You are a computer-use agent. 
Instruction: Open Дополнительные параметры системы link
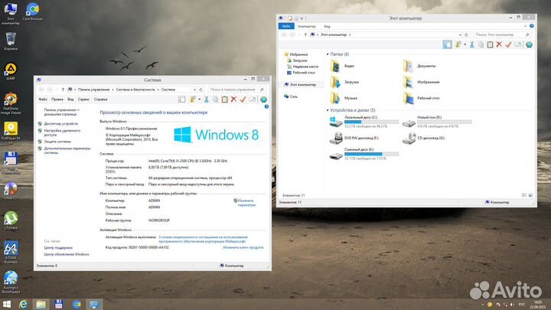[67, 151]
